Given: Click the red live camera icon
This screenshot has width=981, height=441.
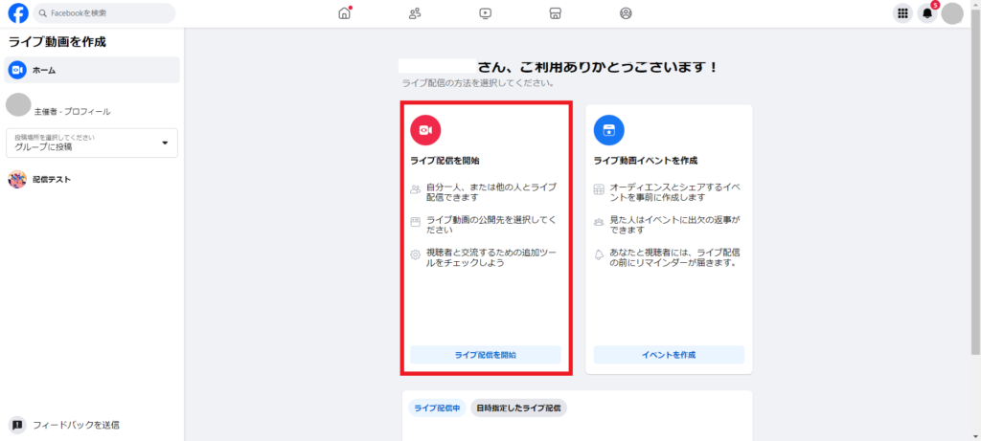Looking at the screenshot, I should [425, 130].
